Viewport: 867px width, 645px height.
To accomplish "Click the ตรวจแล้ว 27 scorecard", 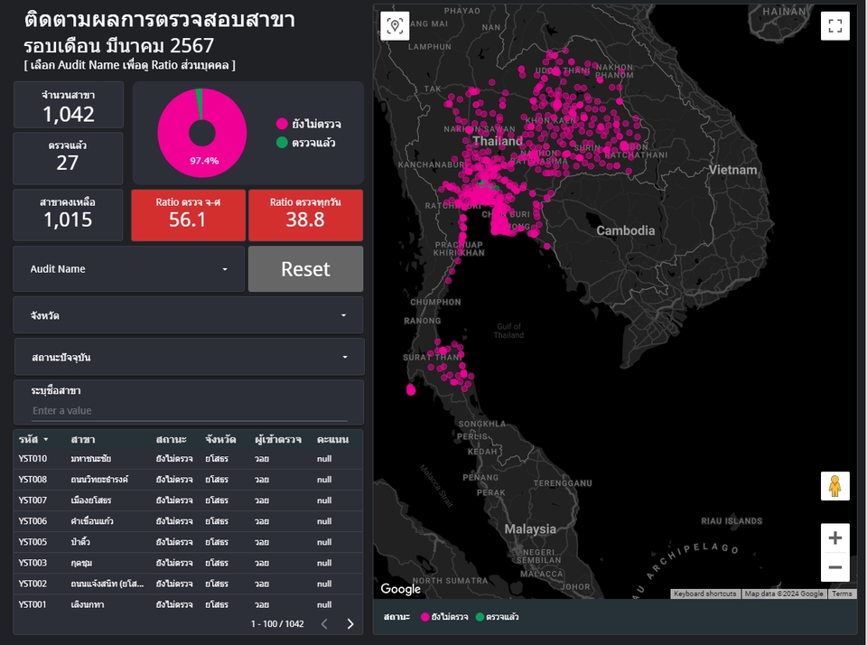I will click(68, 158).
